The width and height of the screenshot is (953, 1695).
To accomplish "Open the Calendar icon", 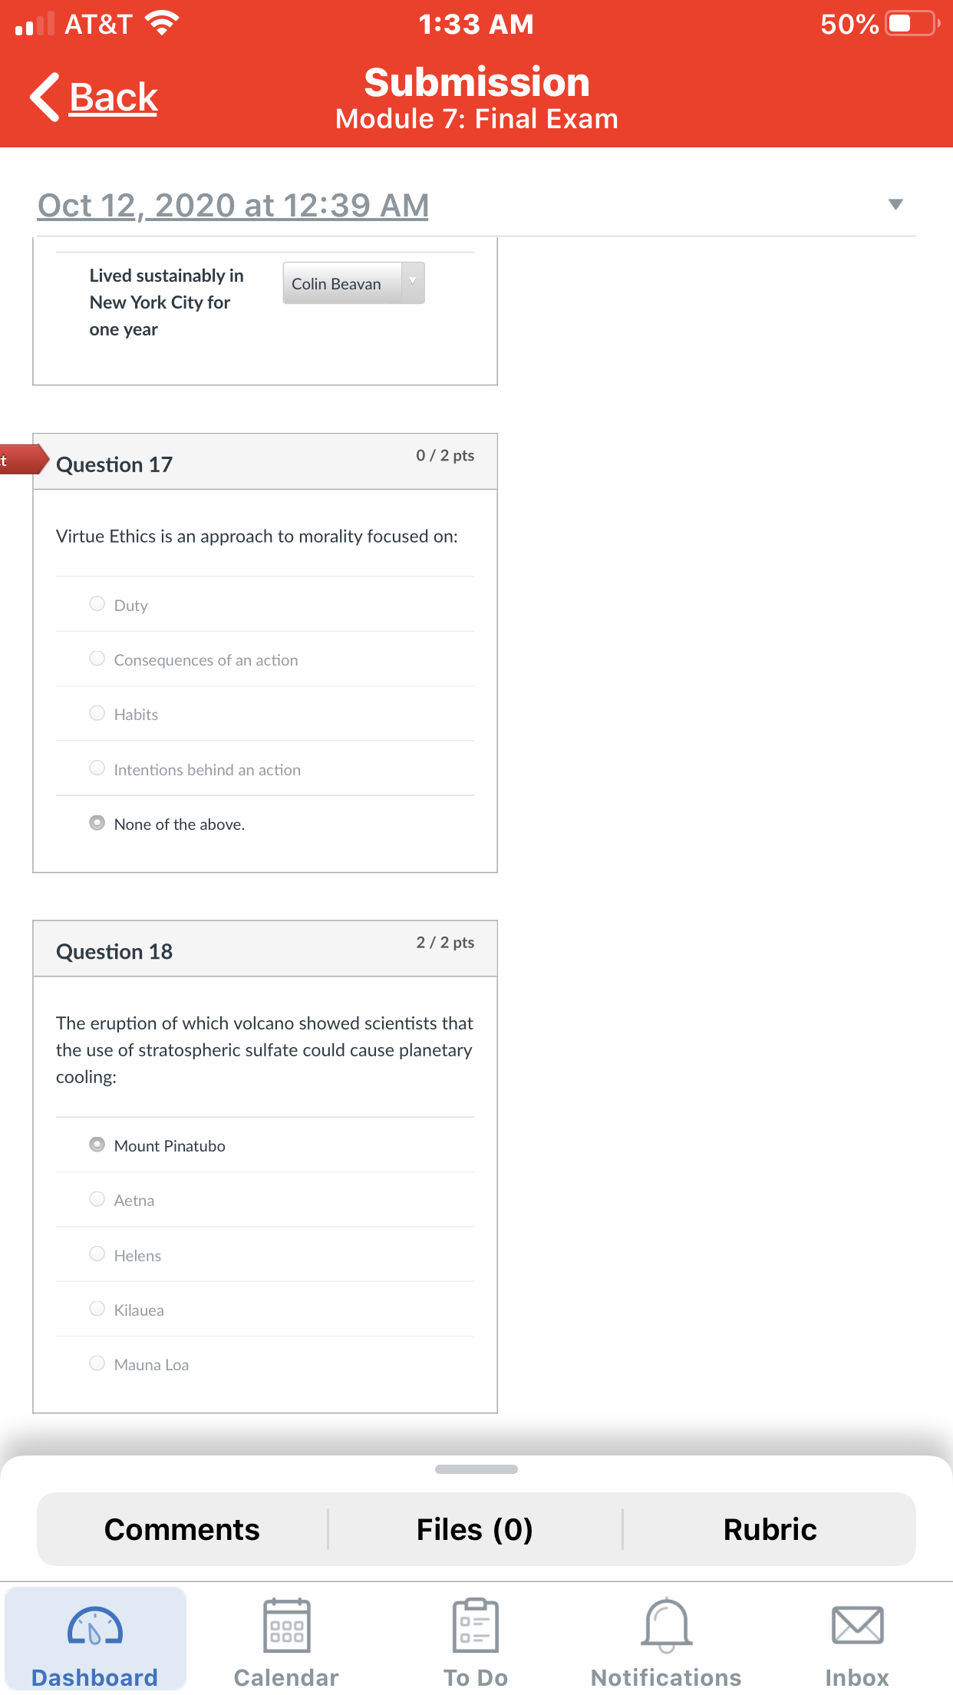I will click(286, 1625).
